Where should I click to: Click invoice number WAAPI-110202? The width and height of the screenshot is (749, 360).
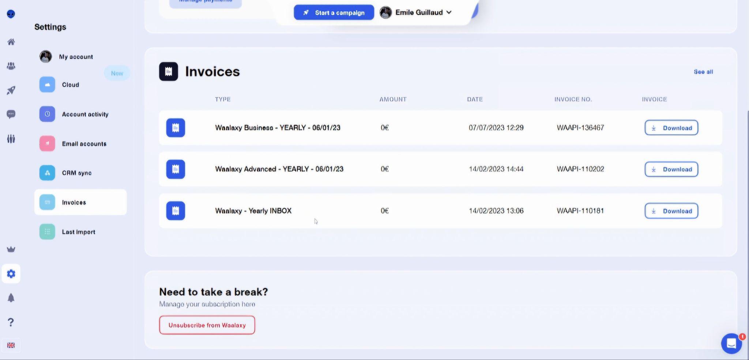click(x=580, y=169)
